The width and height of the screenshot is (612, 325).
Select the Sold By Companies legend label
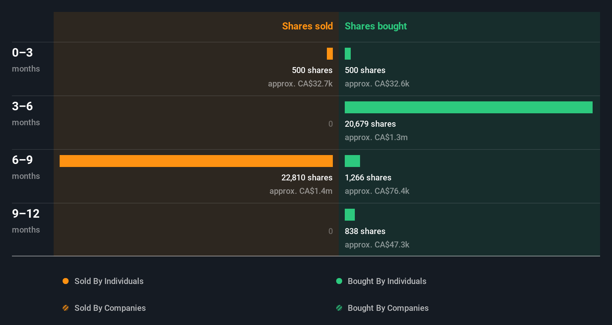click(x=110, y=308)
